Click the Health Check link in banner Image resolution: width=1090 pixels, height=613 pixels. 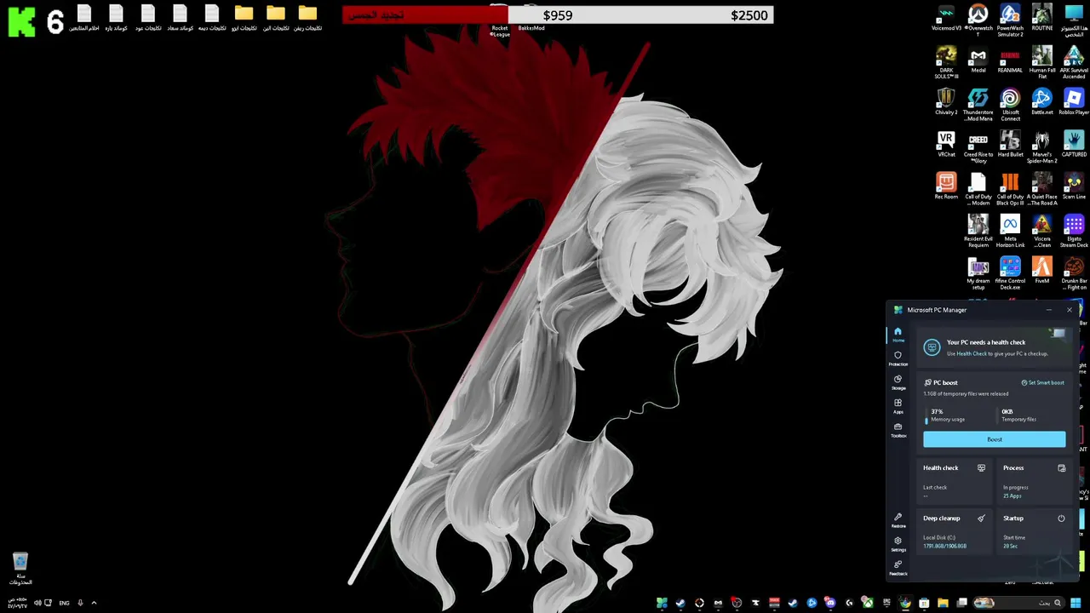(x=972, y=353)
